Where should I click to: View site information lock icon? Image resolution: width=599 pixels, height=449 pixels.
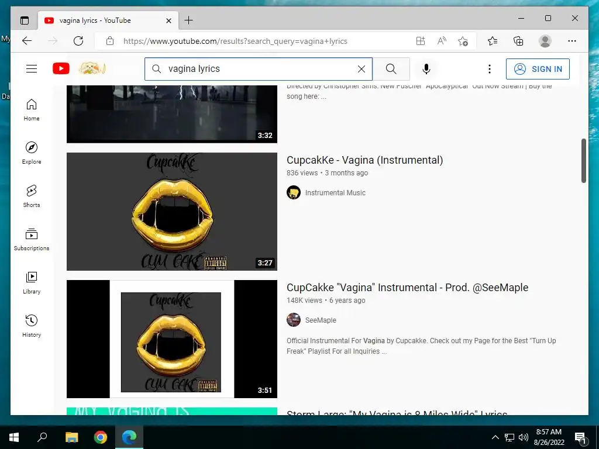tap(110, 41)
